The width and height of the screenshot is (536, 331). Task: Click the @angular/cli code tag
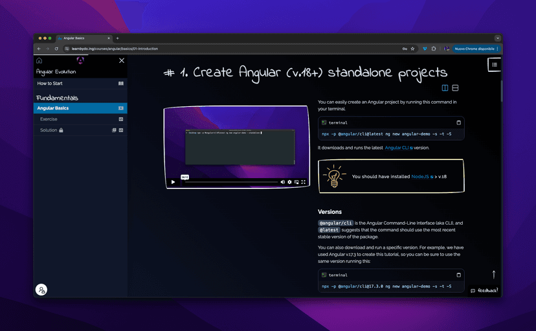coord(335,223)
